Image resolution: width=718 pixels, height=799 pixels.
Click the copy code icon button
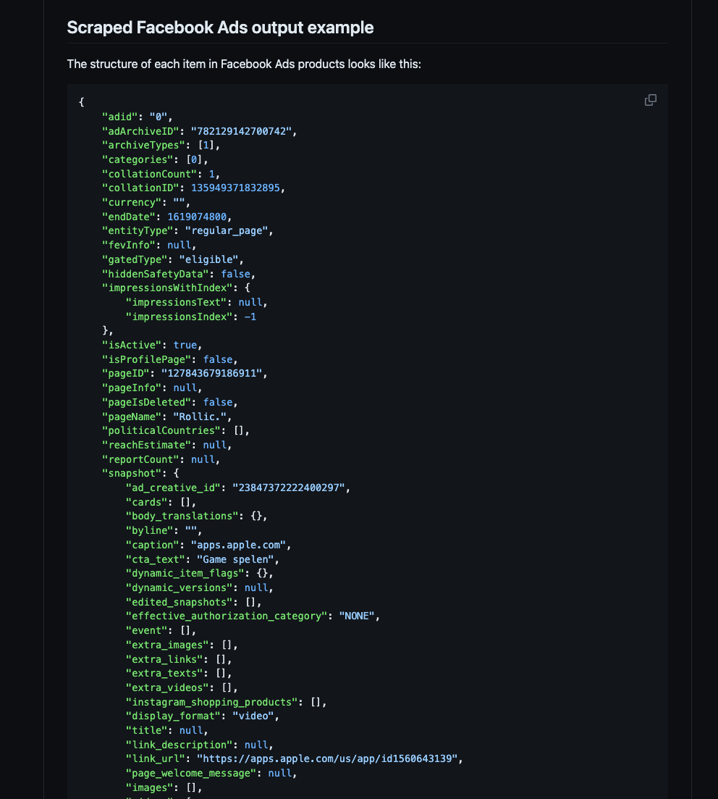click(650, 100)
